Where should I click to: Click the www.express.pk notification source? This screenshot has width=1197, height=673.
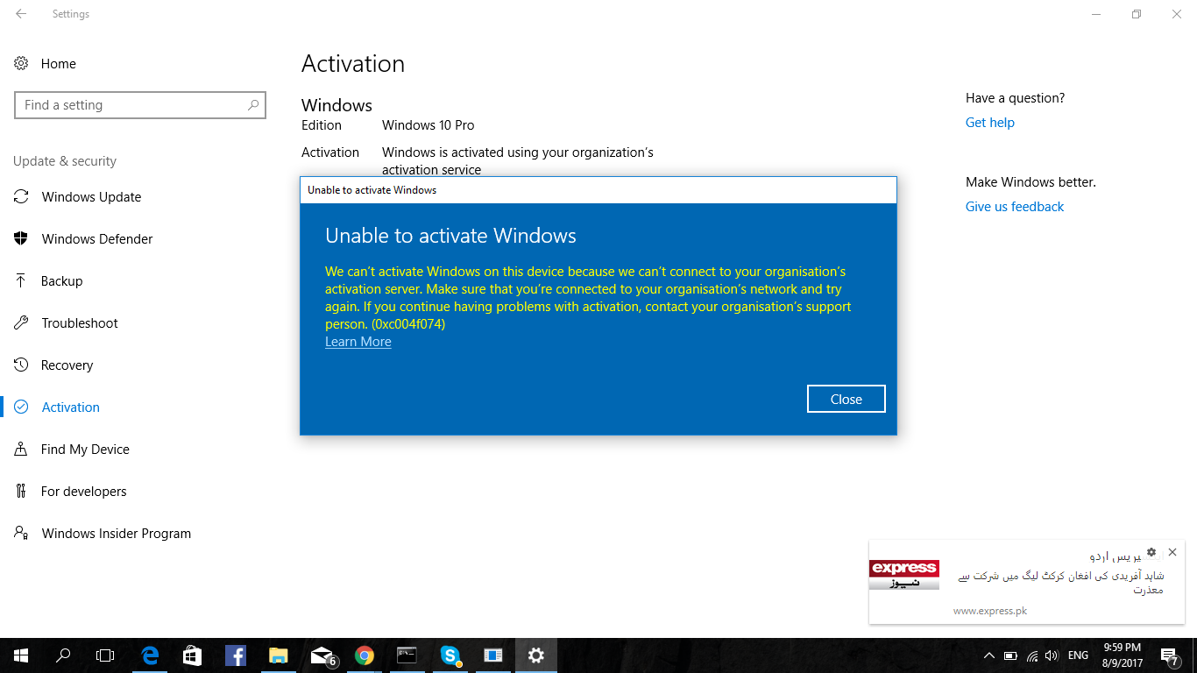coord(990,611)
